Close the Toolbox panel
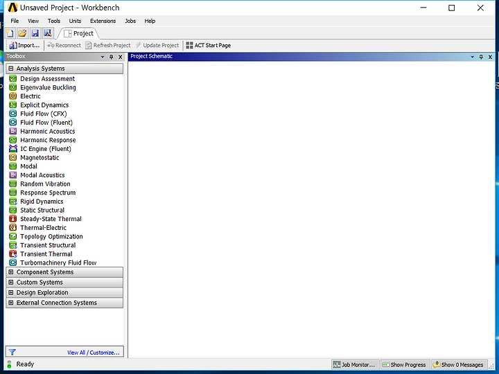Image resolution: width=499 pixels, height=374 pixels. 121,57
